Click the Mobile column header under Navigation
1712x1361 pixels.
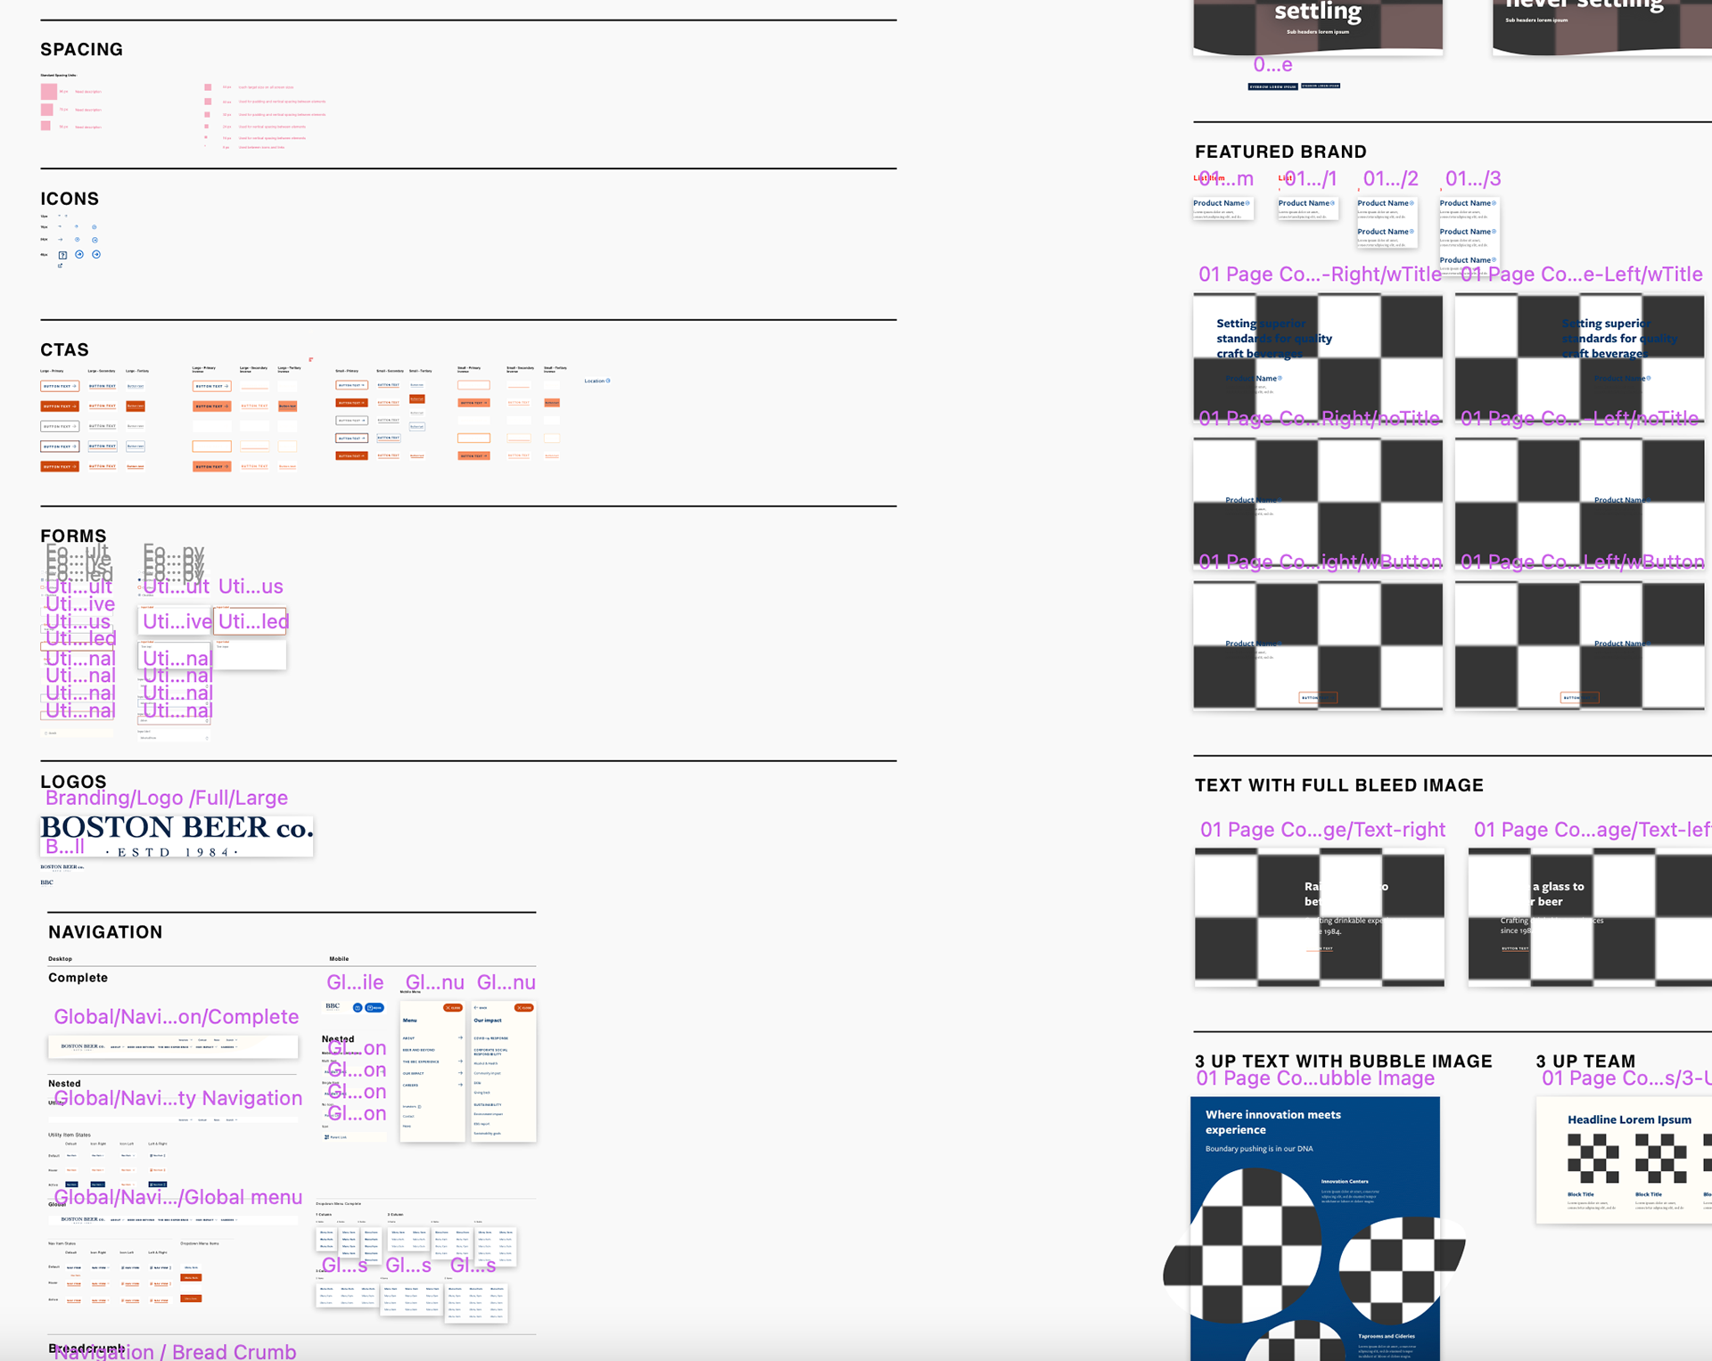tap(339, 959)
